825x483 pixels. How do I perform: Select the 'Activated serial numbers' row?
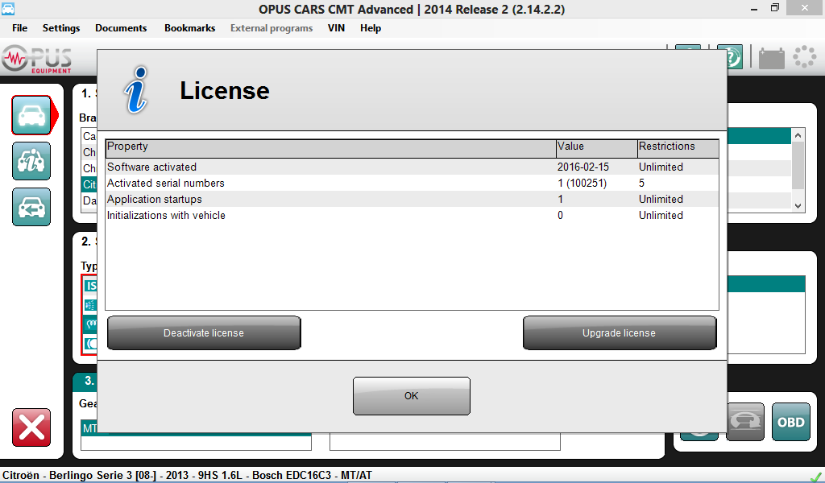[x=412, y=184]
